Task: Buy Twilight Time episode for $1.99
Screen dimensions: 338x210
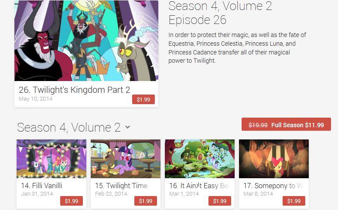Action: pyautogui.click(x=146, y=201)
